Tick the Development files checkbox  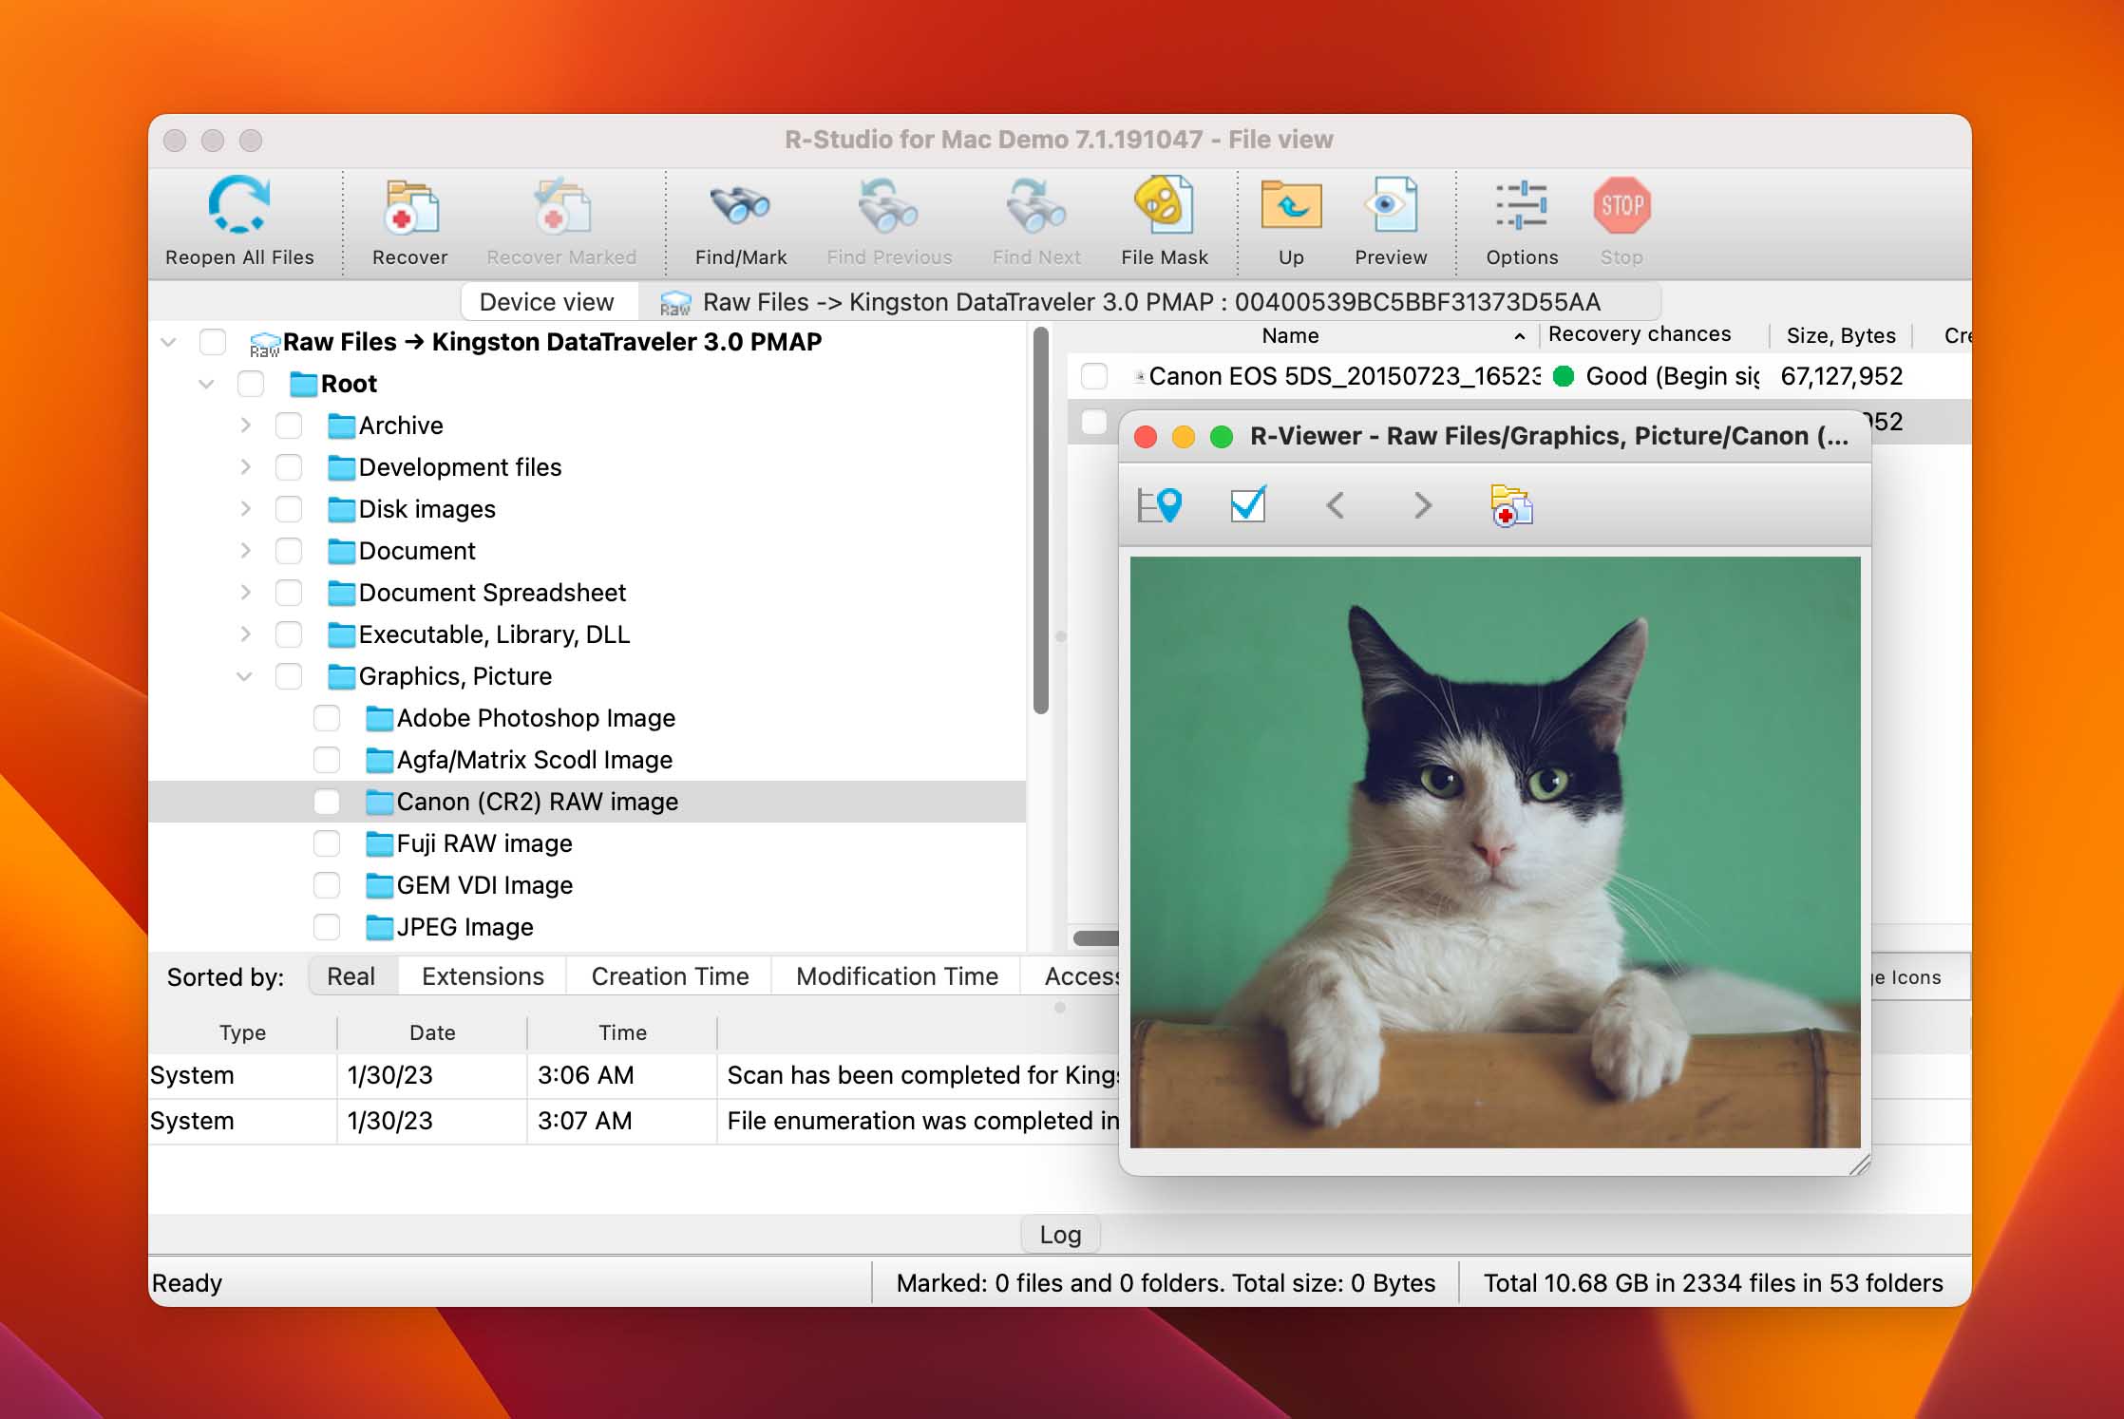(x=289, y=467)
